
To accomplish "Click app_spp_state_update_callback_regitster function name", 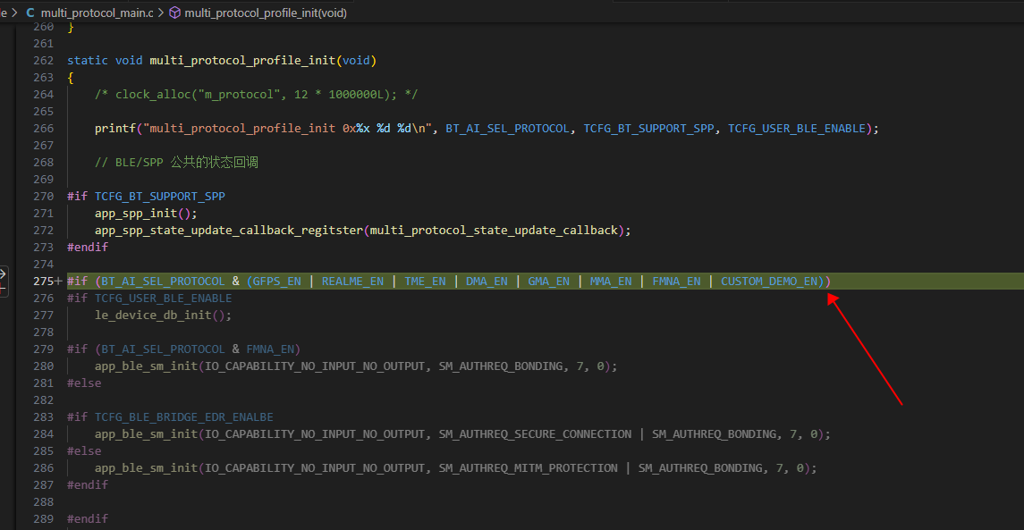I will coord(229,231).
